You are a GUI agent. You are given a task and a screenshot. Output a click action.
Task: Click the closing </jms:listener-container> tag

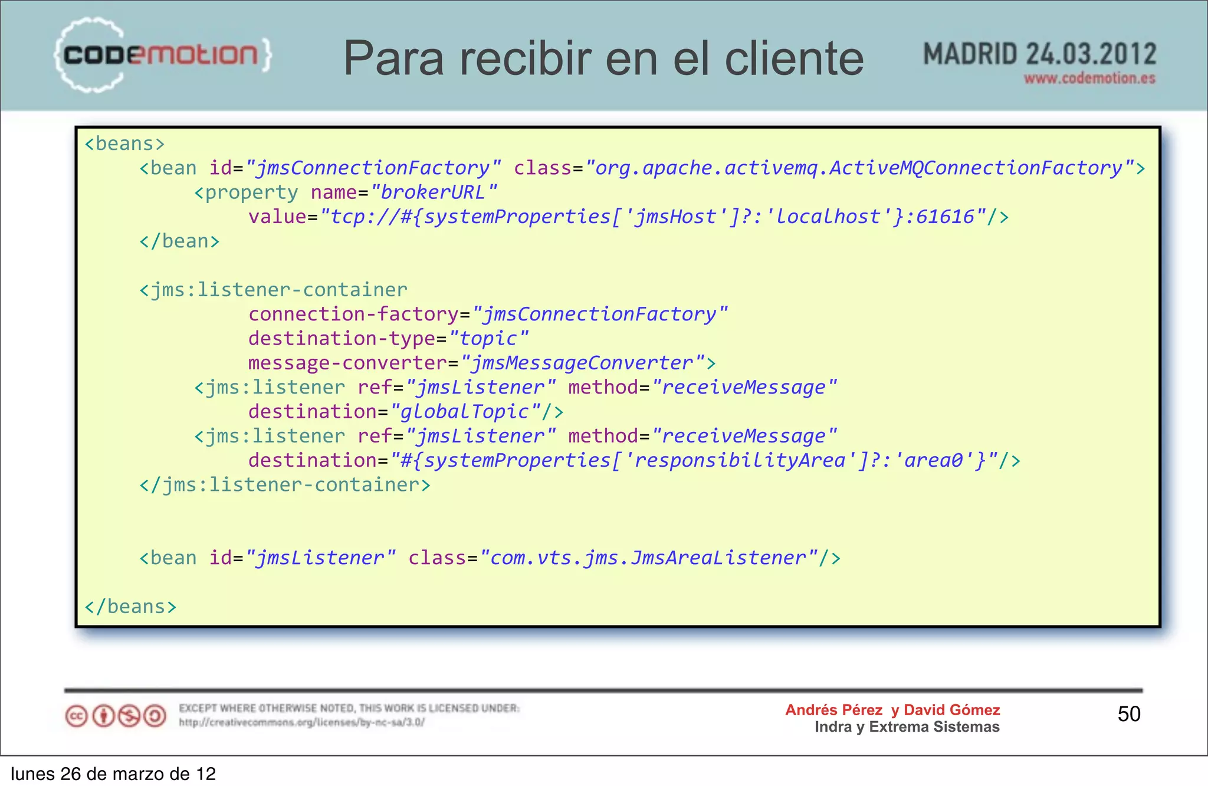285,485
